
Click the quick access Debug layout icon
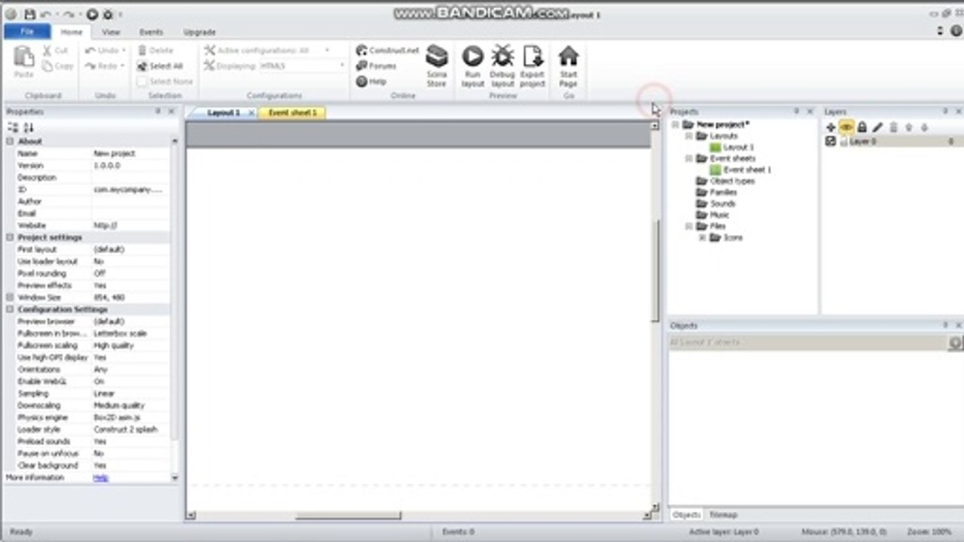108,14
